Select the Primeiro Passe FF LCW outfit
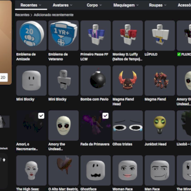Image resolution: width=191 pixels, height=191 pixels. (95, 35)
